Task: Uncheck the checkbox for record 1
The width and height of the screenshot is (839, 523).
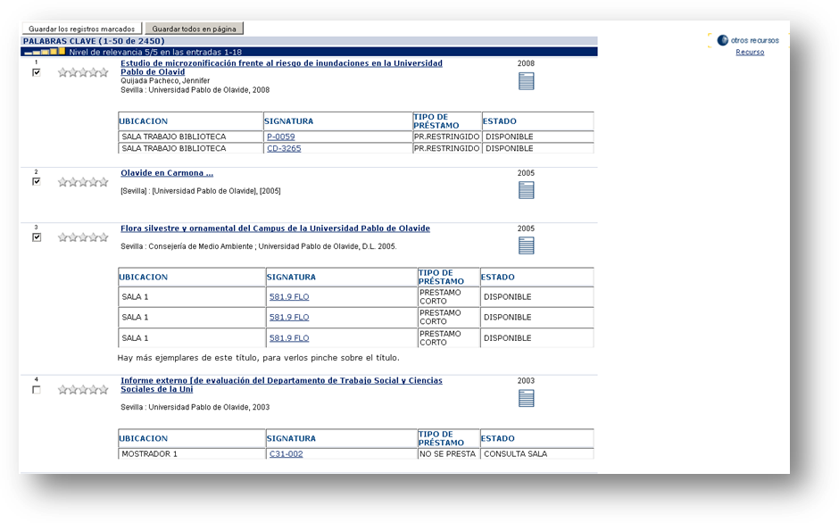Action: 37,72
